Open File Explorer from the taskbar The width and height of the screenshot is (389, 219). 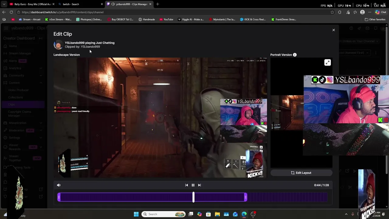217,214
